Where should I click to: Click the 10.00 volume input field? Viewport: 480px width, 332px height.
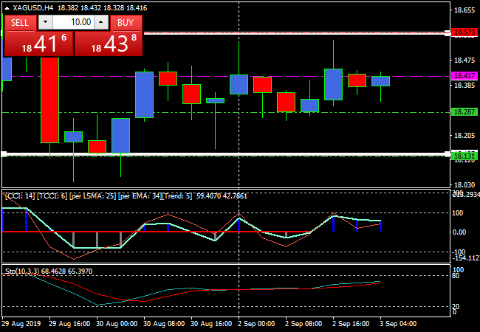click(72, 23)
